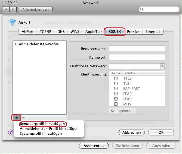
Task: Open the Ethernet tab
Action: 153,32
